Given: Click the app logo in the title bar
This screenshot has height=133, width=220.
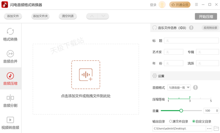Looking at the screenshot, I should click(x=5, y=5).
